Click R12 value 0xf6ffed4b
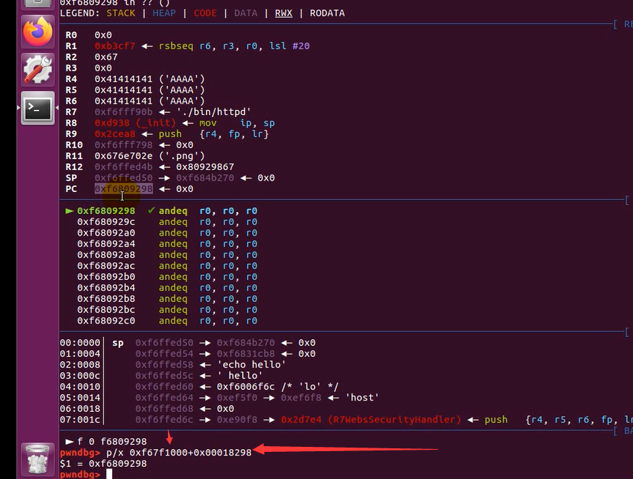The width and height of the screenshot is (633, 479). (x=124, y=167)
